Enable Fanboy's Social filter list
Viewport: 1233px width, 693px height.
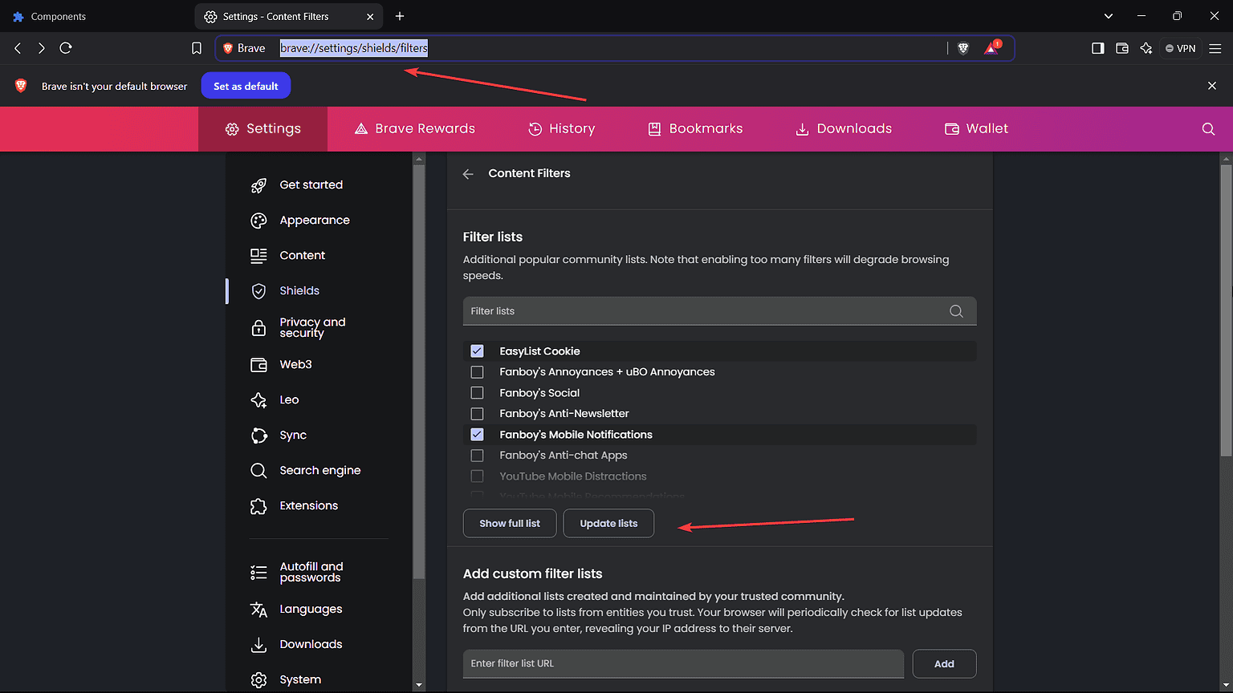(x=477, y=392)
